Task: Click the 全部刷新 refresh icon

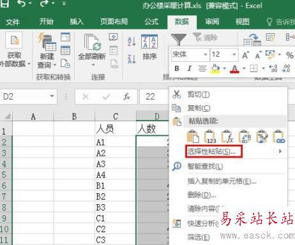Action: tap(92, 41)
